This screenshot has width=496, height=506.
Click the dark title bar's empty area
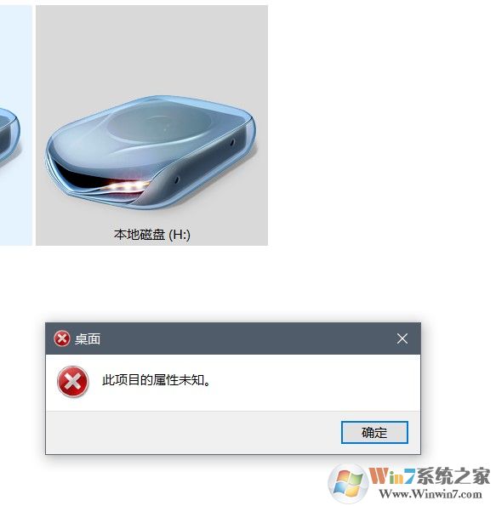[245, 338]
